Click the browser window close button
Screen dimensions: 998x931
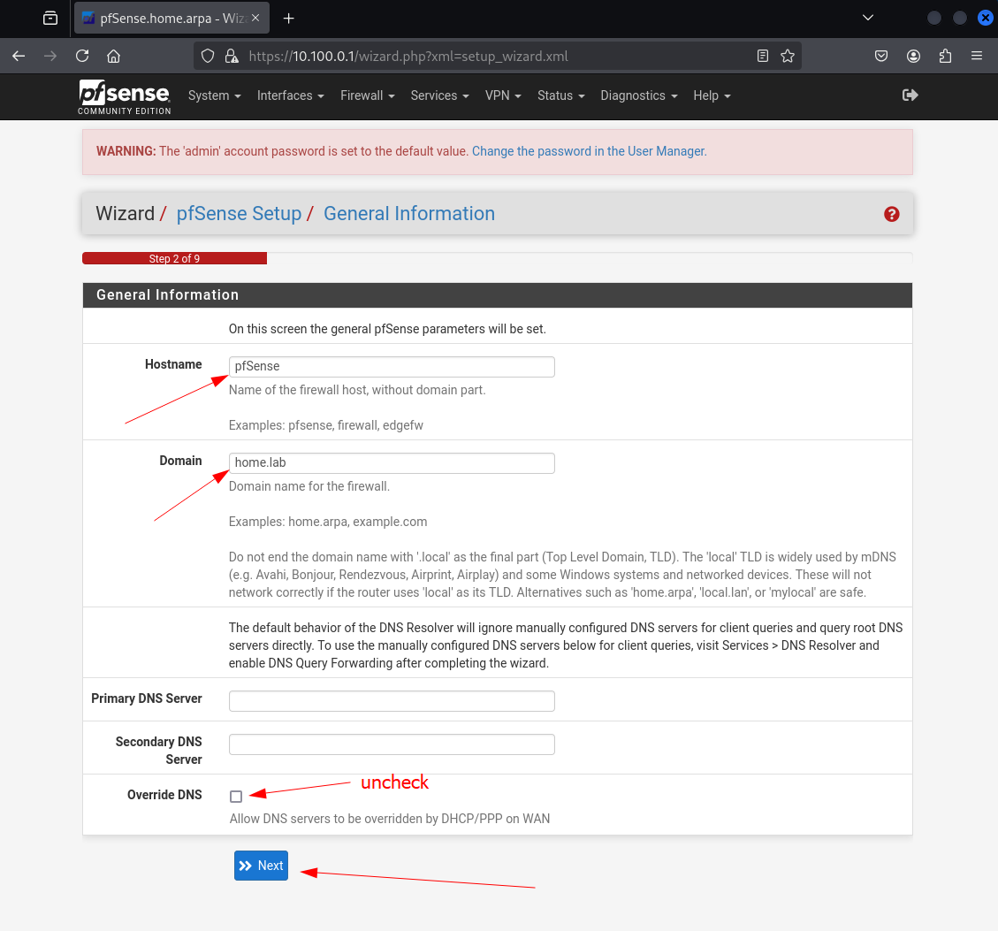985,18
